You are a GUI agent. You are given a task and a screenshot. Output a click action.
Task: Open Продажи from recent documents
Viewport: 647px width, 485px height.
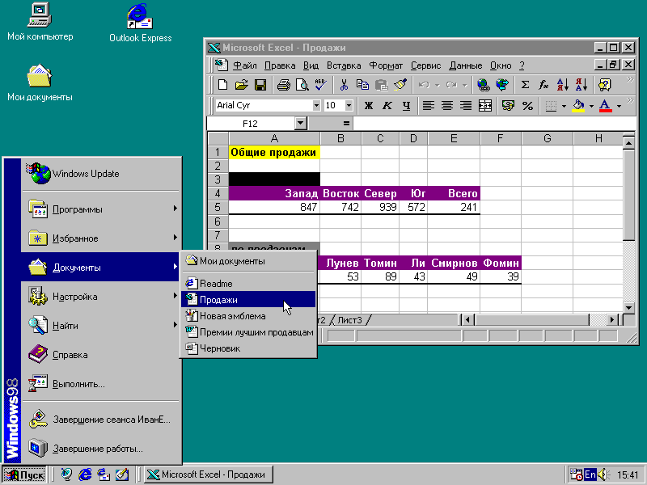point(248,300)
